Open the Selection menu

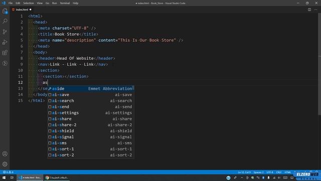[29, 3]
